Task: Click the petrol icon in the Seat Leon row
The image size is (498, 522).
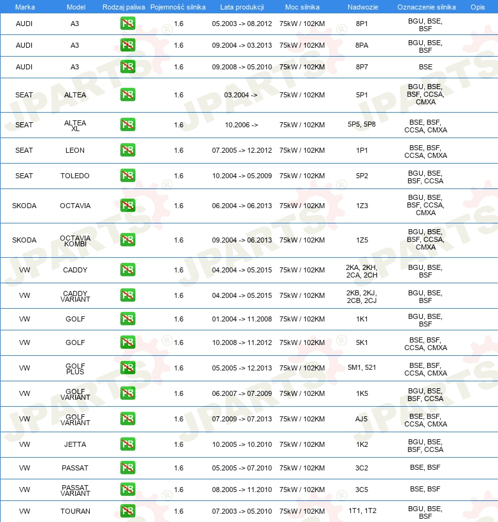Action: coord(127,150)
